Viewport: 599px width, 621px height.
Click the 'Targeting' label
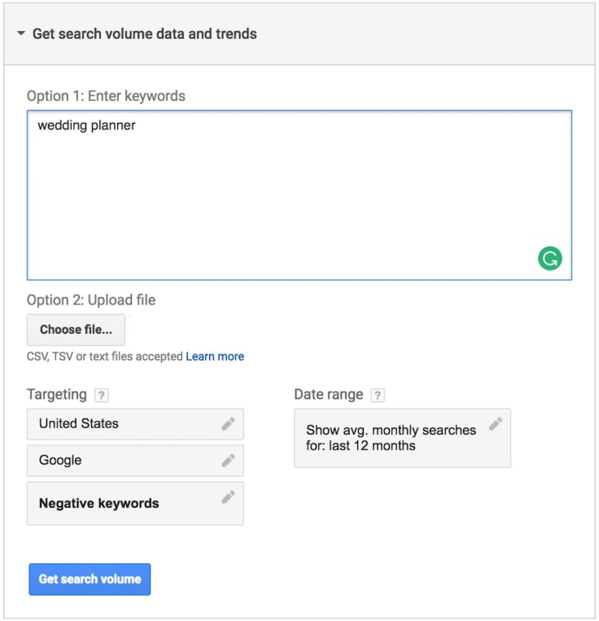pos(57,395)
